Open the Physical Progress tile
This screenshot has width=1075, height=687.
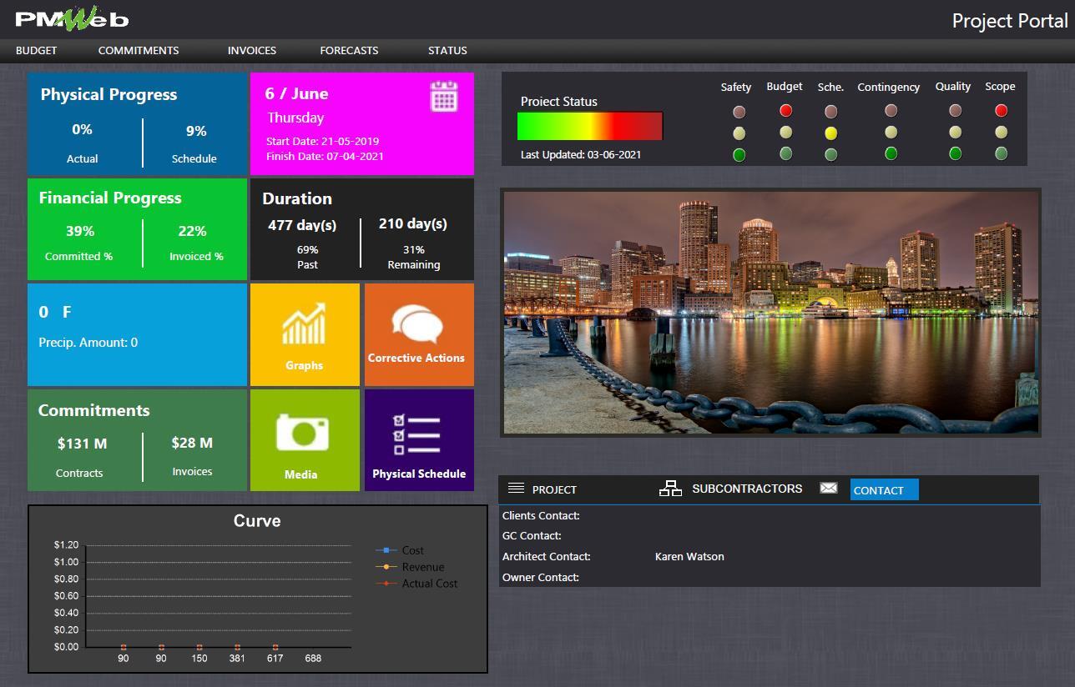[138, 123]
